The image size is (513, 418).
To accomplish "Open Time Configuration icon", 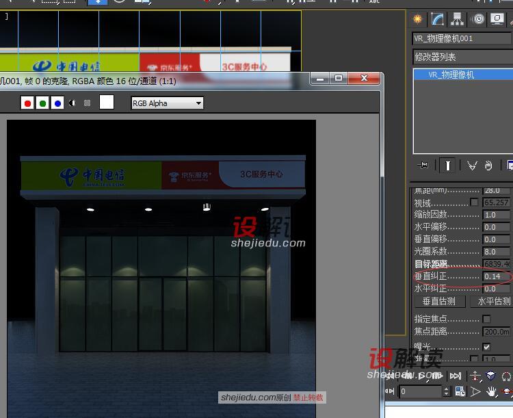I will (460, 391).
